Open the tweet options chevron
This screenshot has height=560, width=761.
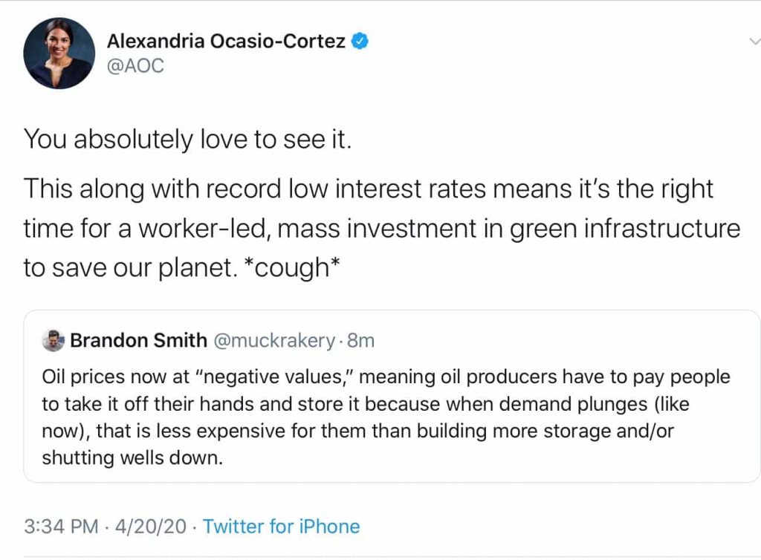(x=755, y=41)
